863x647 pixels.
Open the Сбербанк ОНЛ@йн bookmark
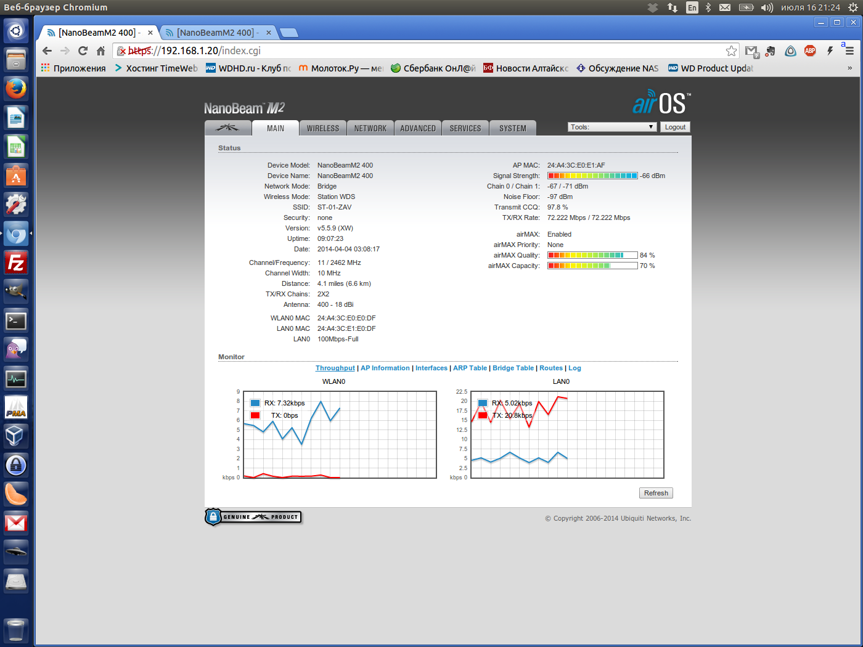(x=433, y=68)
